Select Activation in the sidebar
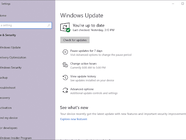This screenshot has width=186, height=140. pyautogui.click(x=6, y=108)
